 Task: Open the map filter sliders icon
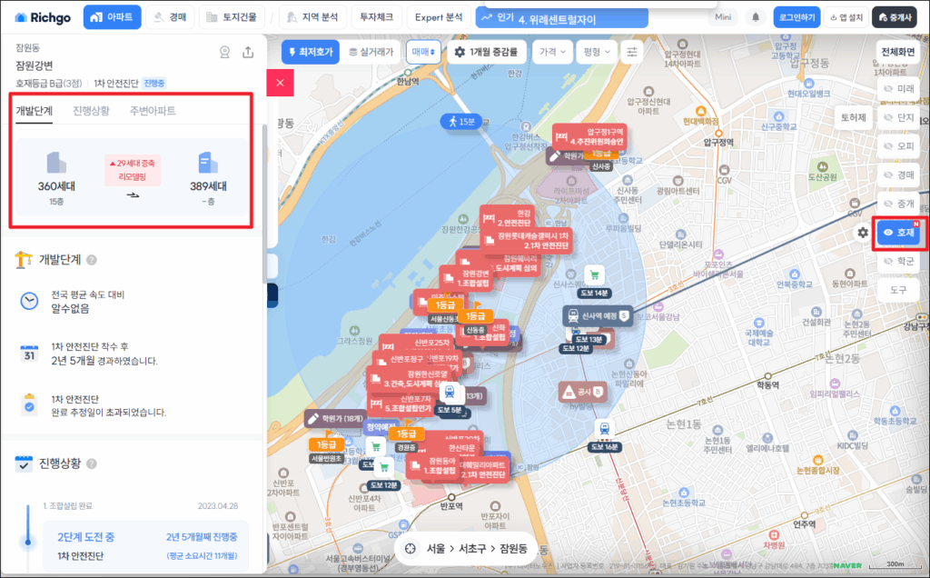pos(632,53)
